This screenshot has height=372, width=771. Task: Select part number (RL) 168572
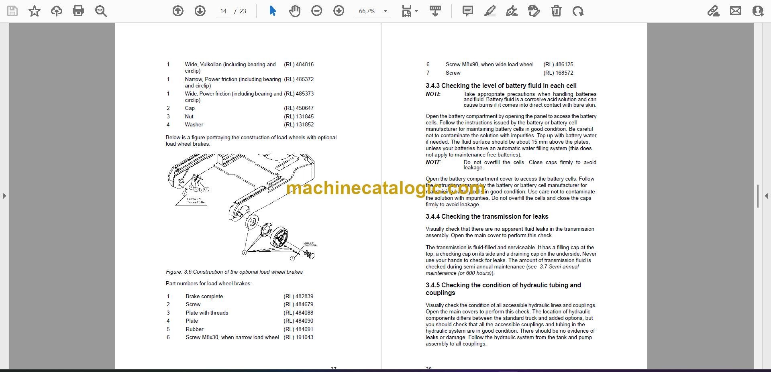(558, 73)
